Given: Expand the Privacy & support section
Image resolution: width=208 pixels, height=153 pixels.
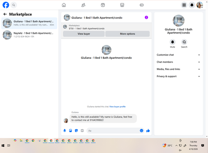Looking at the screenshot, I should (x=178, y=76).
